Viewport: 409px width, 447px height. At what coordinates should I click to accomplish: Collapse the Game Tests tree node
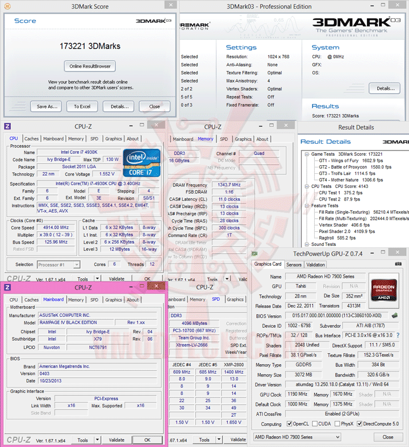pyautogui.click(x=307, y=154)
